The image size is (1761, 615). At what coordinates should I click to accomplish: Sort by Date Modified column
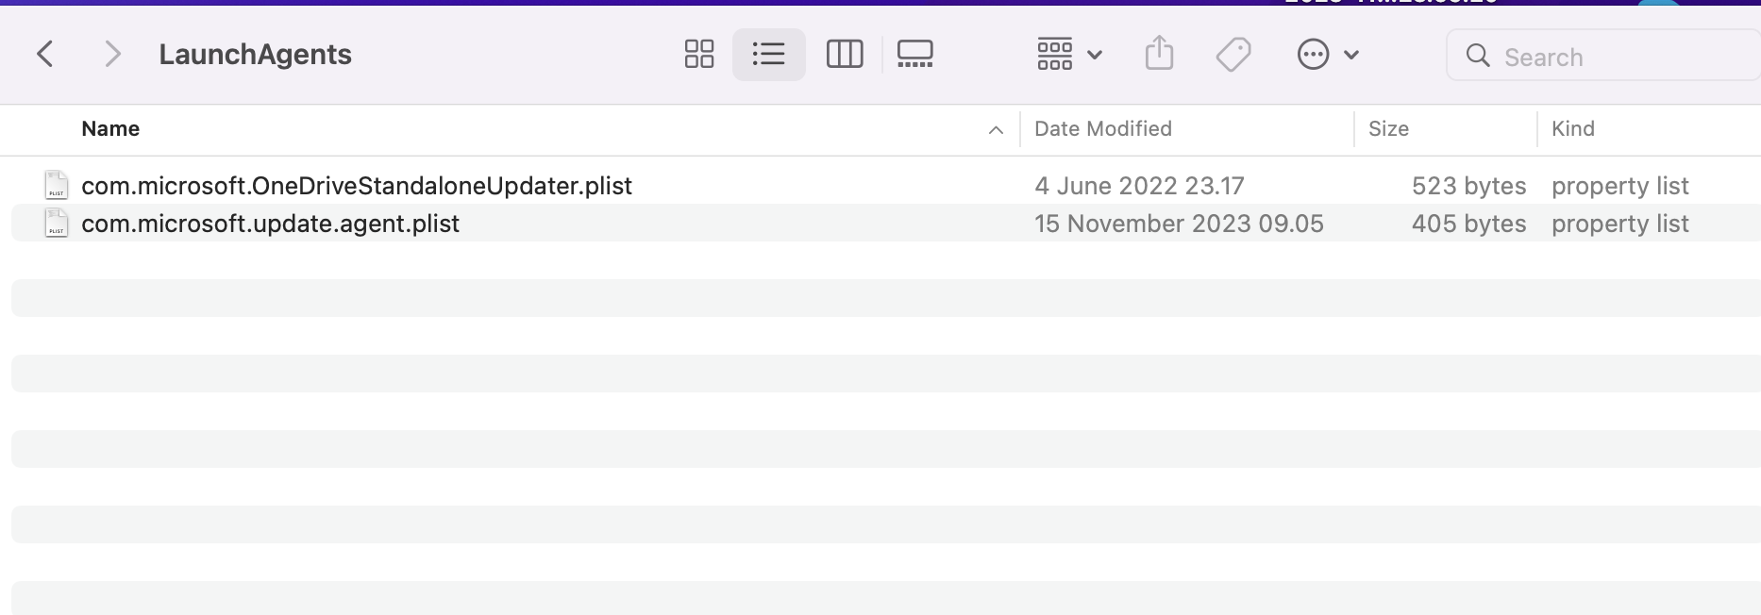(1102, 129)
